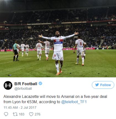The image size is (116, 119).
Task: Open the @brfootball handle
Action: [x=23, y=89]
